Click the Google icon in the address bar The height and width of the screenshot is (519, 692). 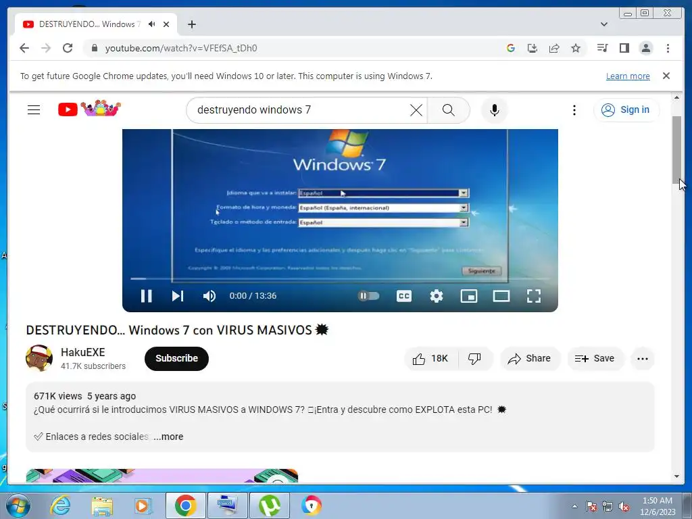(x=511, y=48)
